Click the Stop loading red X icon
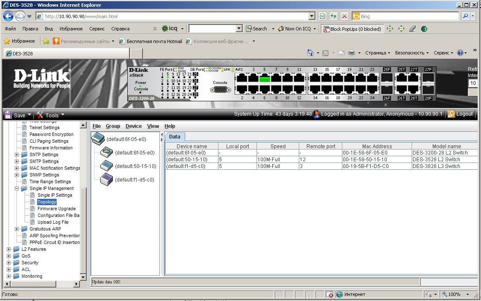 (x=344, y=16)
